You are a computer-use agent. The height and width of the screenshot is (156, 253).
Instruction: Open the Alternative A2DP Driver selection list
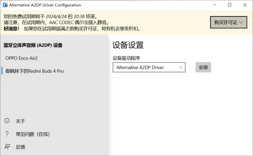coord(149,67)
